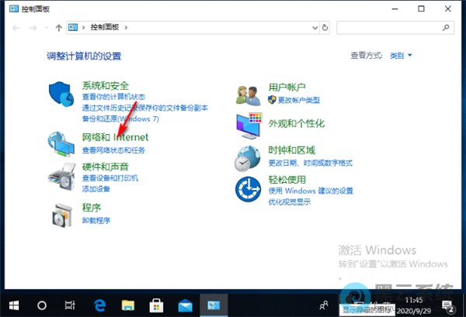Click the Network and Internet globe icon

(62, 143)
